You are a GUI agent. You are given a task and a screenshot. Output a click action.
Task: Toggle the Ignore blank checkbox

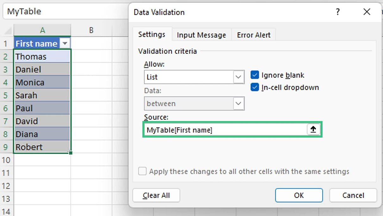coord(255,75)
